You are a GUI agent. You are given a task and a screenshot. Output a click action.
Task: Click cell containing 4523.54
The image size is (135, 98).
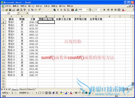(x=33, y=25)
